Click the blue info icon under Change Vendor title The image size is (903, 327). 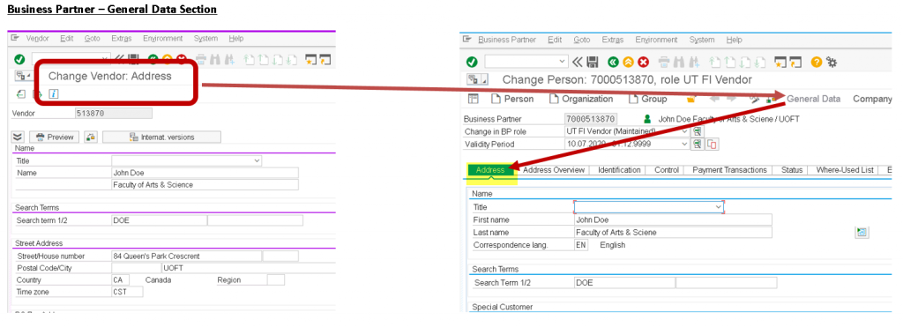point(54,93)
